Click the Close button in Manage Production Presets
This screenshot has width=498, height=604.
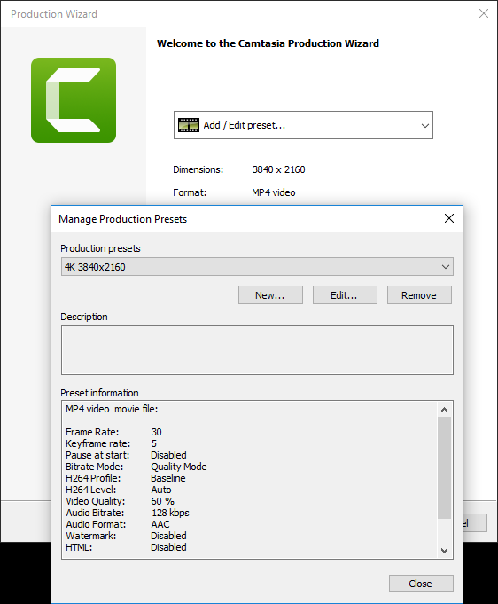(421, 584)
